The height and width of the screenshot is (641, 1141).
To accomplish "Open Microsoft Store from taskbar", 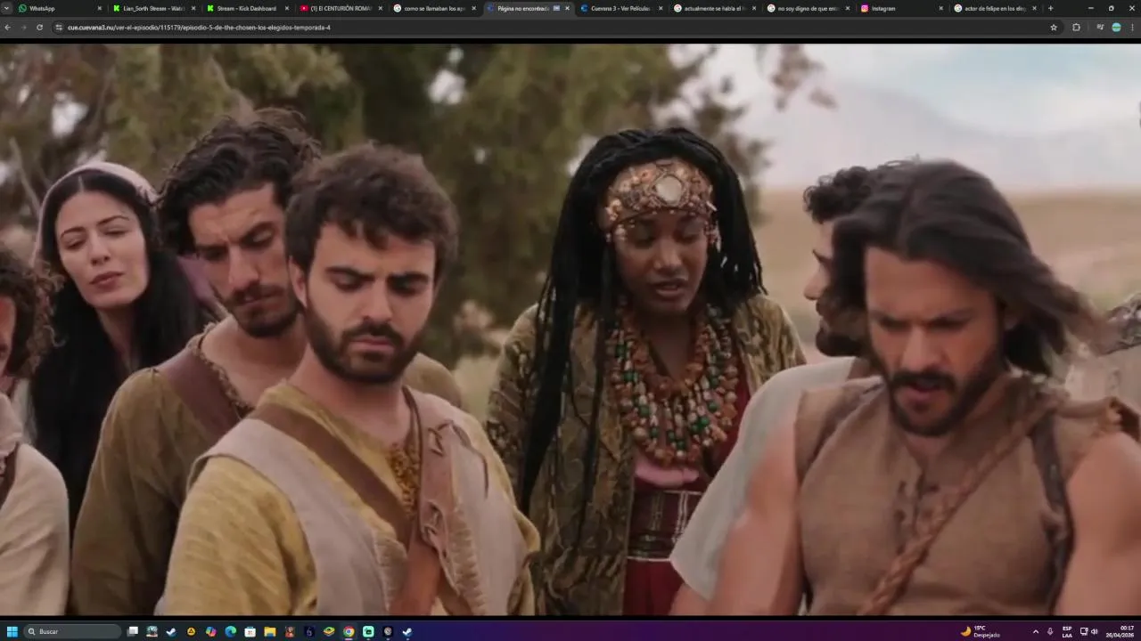I will [250, 631].
